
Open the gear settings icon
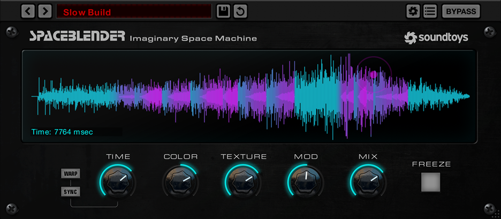413,11
